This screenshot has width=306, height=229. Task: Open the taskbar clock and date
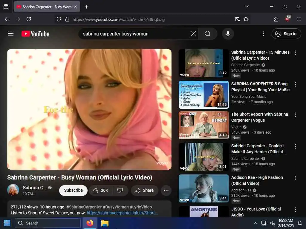286,223
